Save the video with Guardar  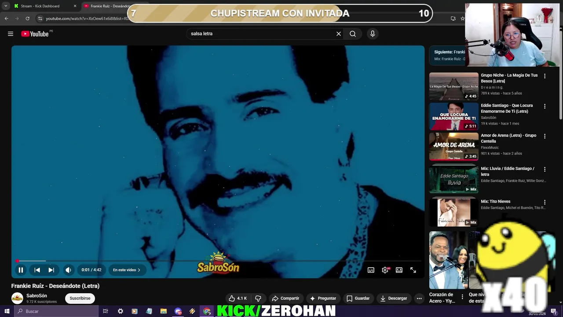click(358, 298)
